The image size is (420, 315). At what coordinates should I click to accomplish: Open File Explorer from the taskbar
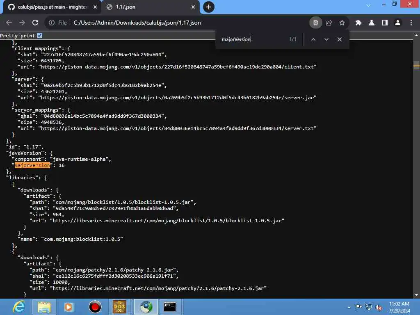pos(44,307)
